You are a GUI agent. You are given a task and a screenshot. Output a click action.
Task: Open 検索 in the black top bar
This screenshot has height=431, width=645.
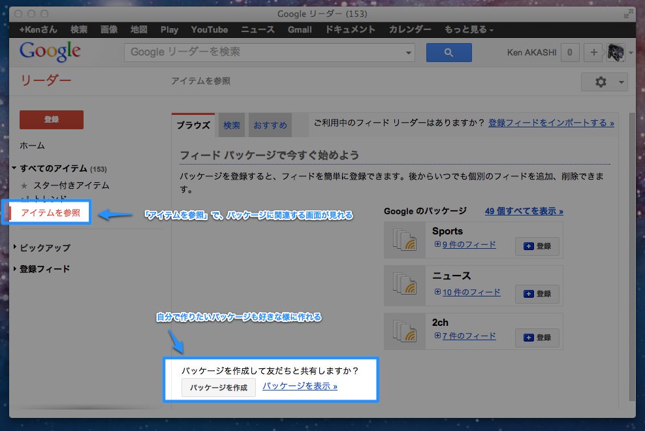click(x=78, y=29)
